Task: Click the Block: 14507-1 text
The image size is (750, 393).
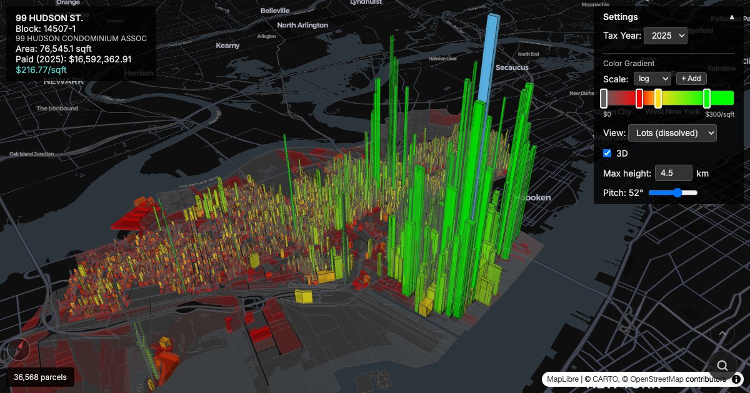Action: point(46,29)
